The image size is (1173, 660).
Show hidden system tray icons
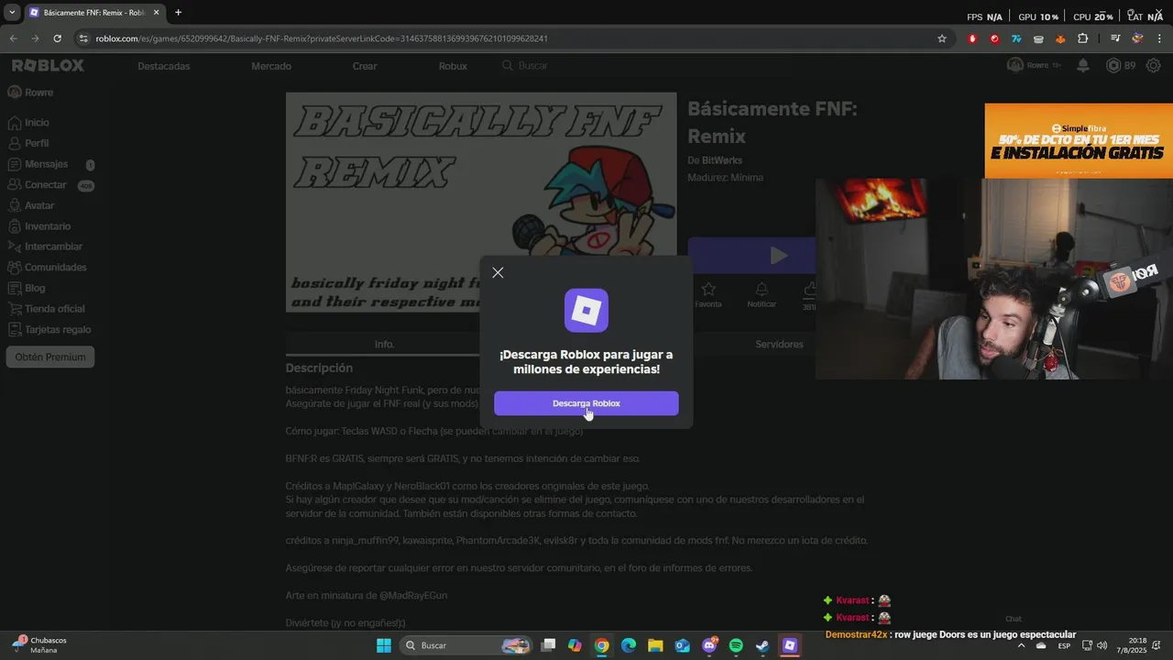pos(1021,645)
